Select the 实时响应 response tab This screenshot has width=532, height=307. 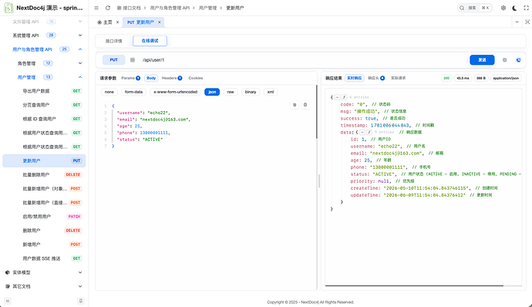pyautogui.click(x=354, y=78)
